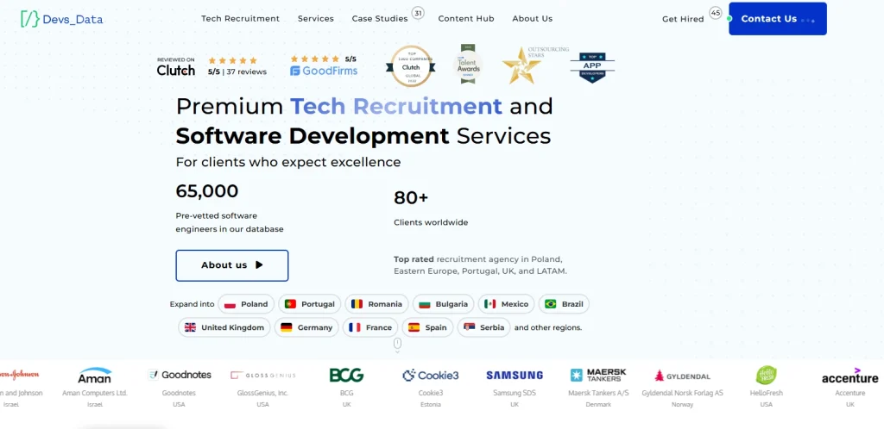Click the '5/5 | 37 reviews' text
Viewport: 884px width, 429px height.
[237, 72]
